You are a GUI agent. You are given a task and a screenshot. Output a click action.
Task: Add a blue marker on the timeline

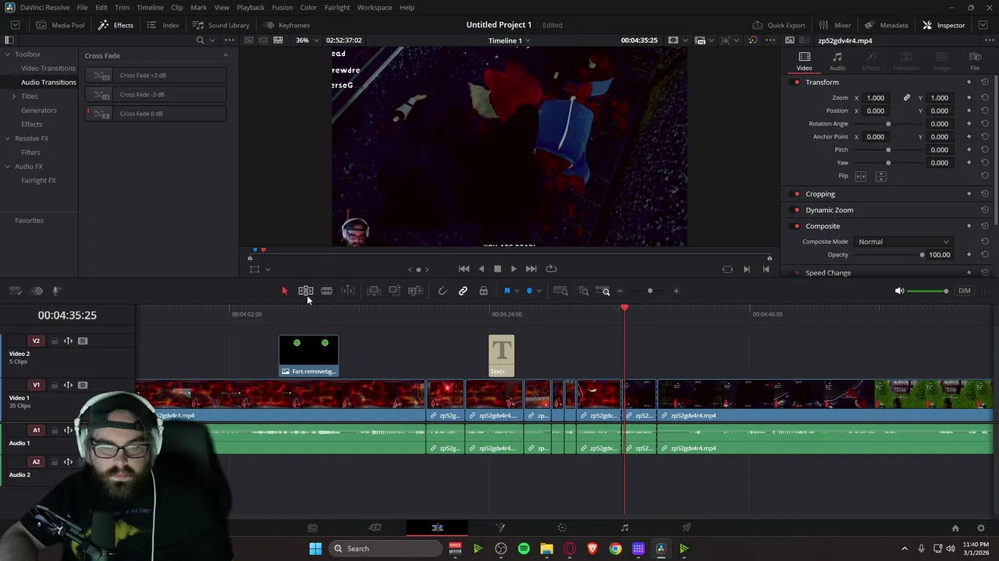point(529,291)
